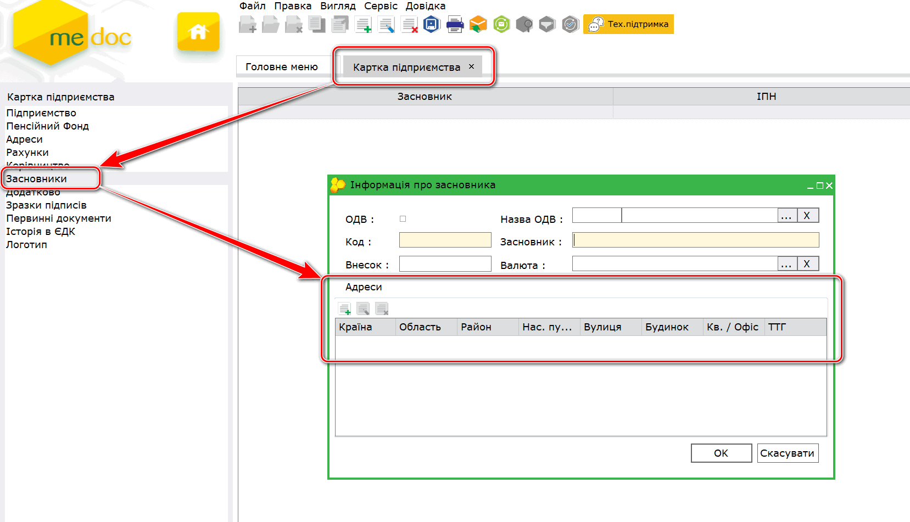910x522 pixels.
Task: Open the Сервіс menu
Action: [381, 6]
